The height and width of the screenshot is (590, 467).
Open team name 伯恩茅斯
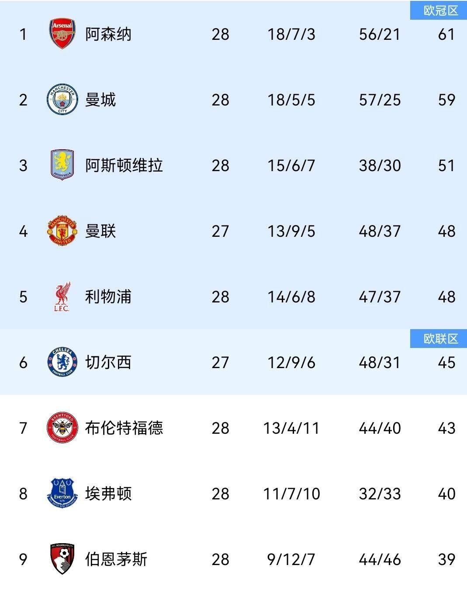point(116,559)
